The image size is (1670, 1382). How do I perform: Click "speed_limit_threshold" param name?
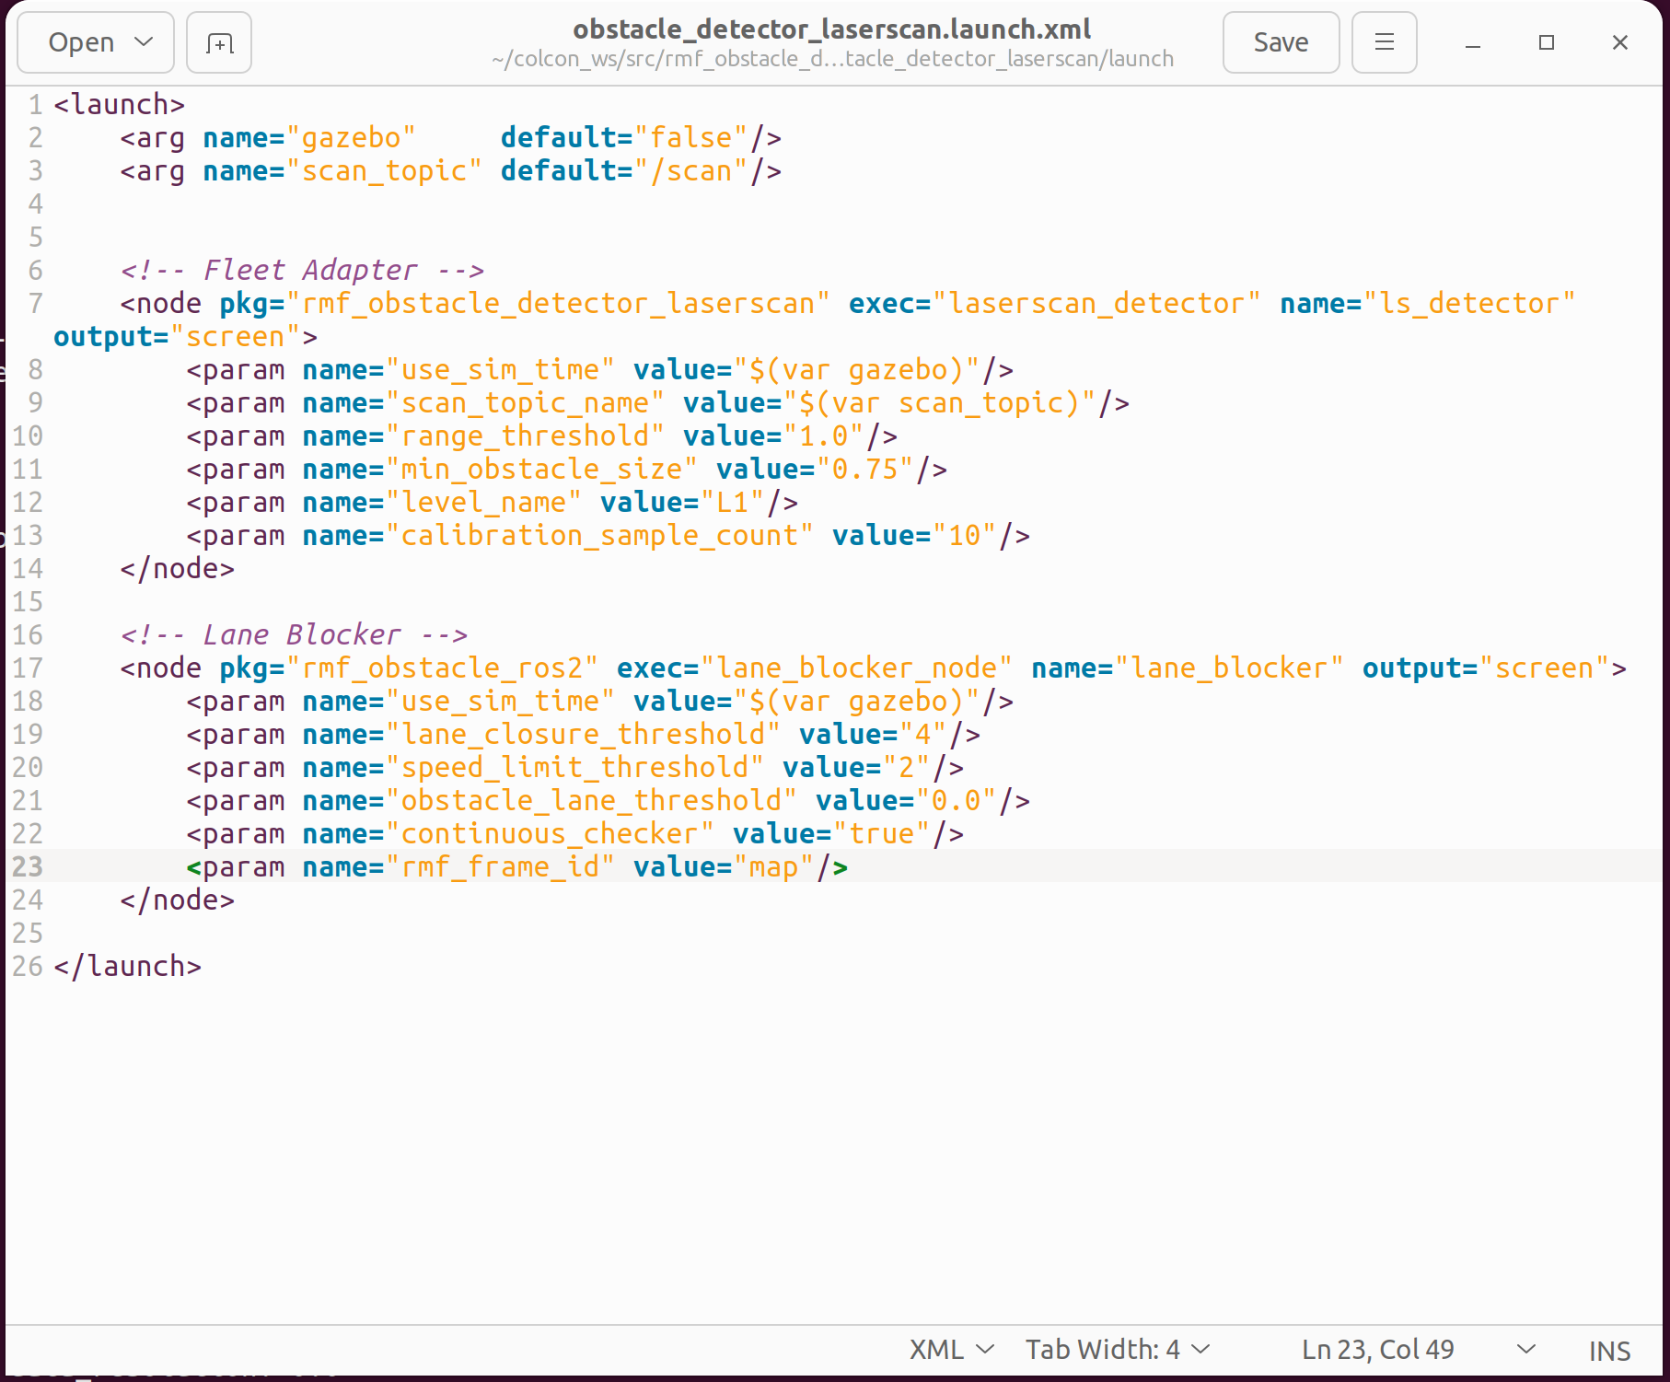(574, 767)
